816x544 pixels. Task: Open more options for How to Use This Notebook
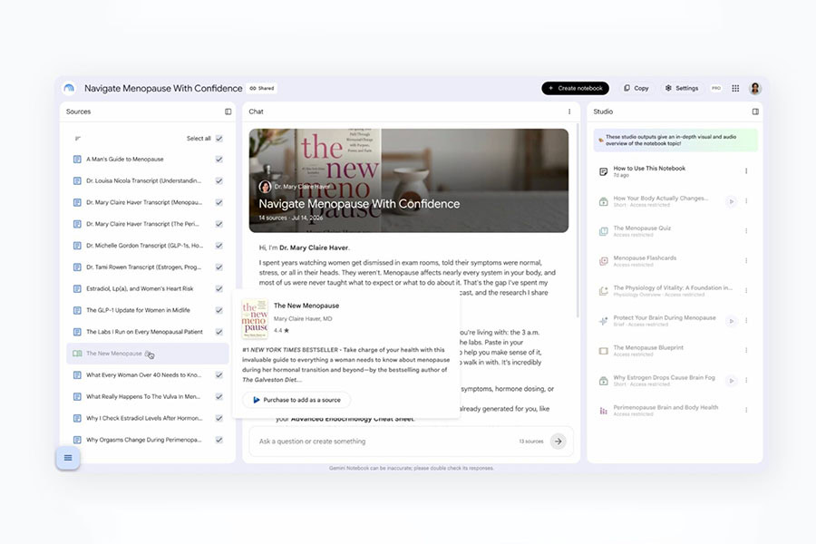746,171
